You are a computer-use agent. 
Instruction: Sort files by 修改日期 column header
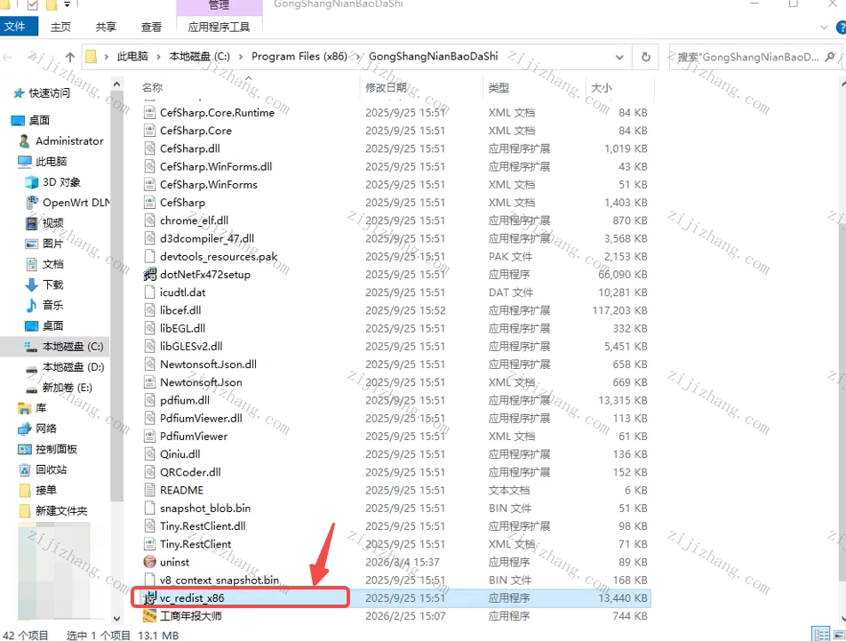tap(386, 87)
